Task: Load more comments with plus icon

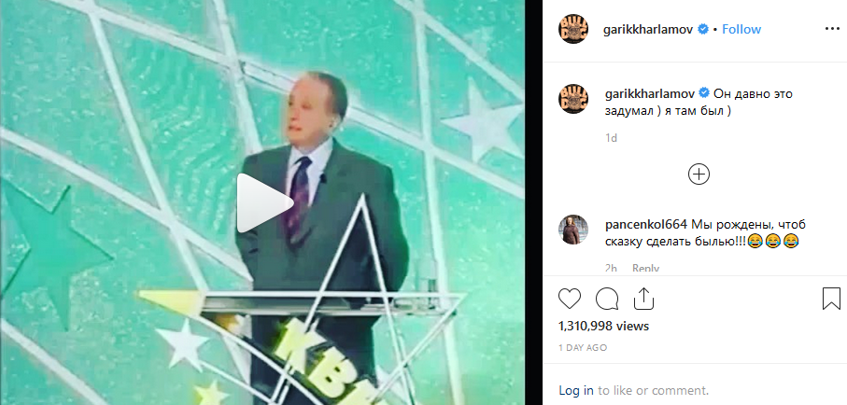Action: pos(699,174)
